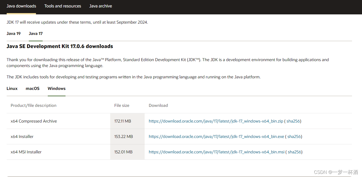Click the Product/file description column header

pyautogui.click(x=33, y=106)
